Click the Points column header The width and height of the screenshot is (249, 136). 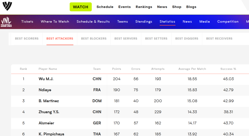(x=116, y=69)
